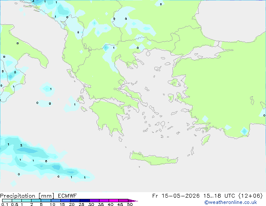This screenshot has height=206, width=266.
Task: Select the 'Precipitation [mm]' title text
Action: pos(27,196)
